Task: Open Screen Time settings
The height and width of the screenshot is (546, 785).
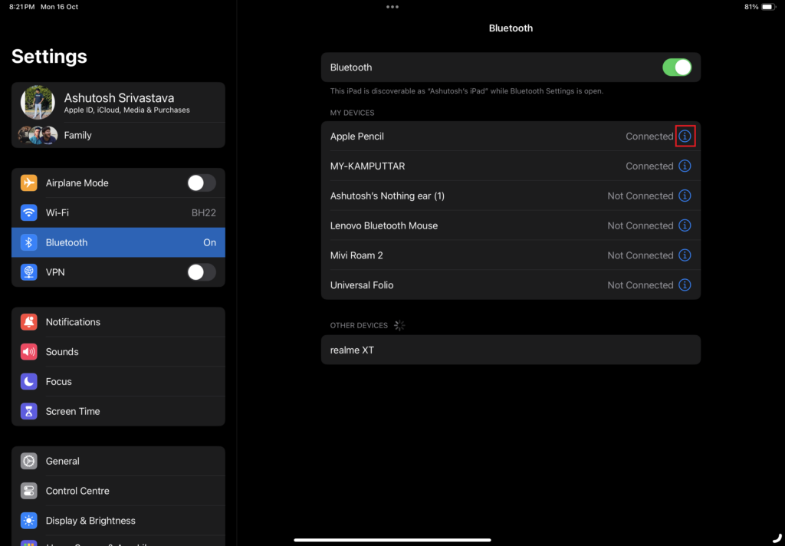Action: [x=118, y=411]
